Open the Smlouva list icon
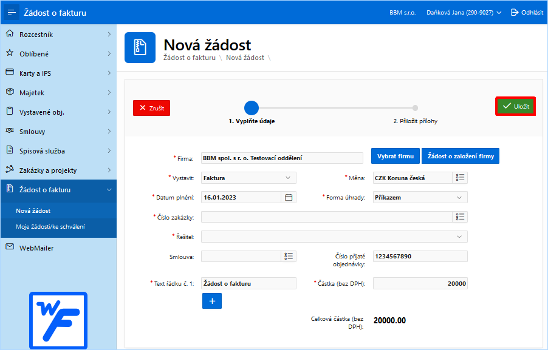 pos(289,257)
